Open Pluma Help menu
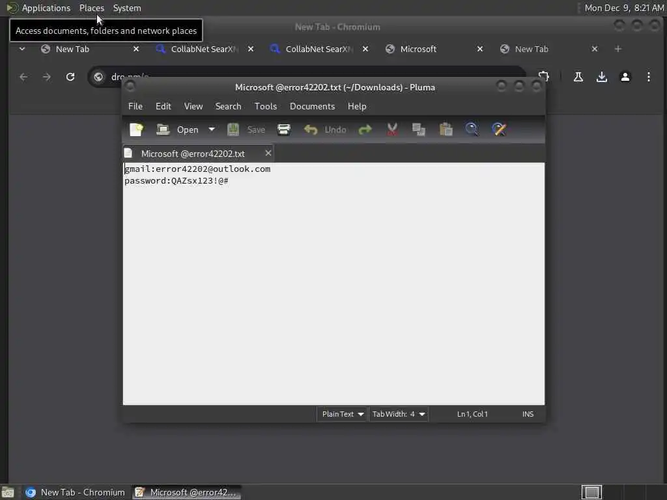 pyautogui.click(x=357, y=106)
